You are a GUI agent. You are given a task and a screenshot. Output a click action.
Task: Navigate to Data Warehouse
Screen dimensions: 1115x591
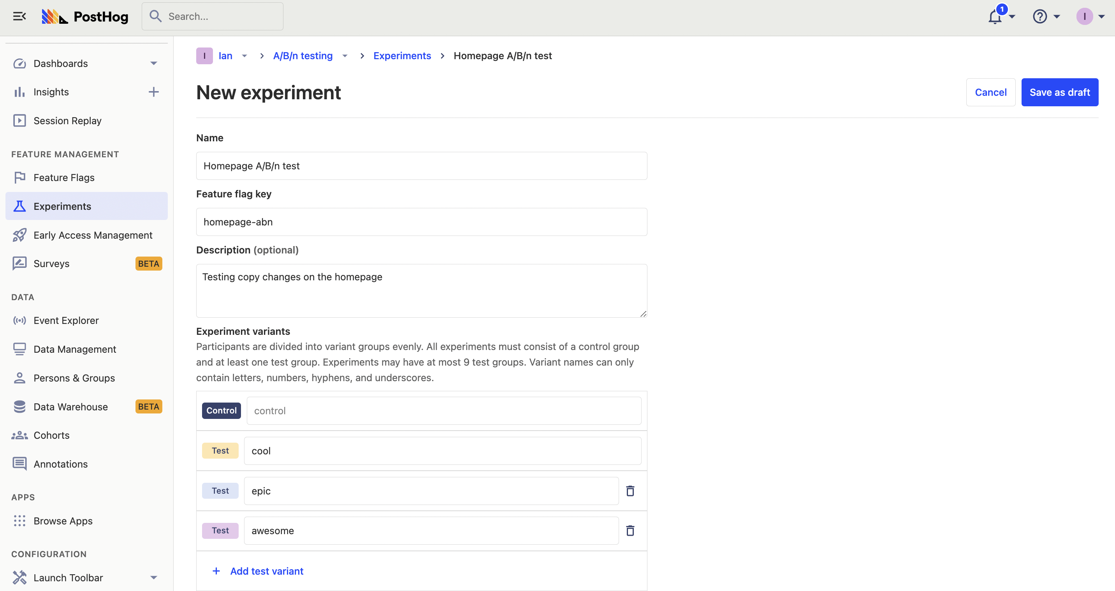(x=70, y=406)
